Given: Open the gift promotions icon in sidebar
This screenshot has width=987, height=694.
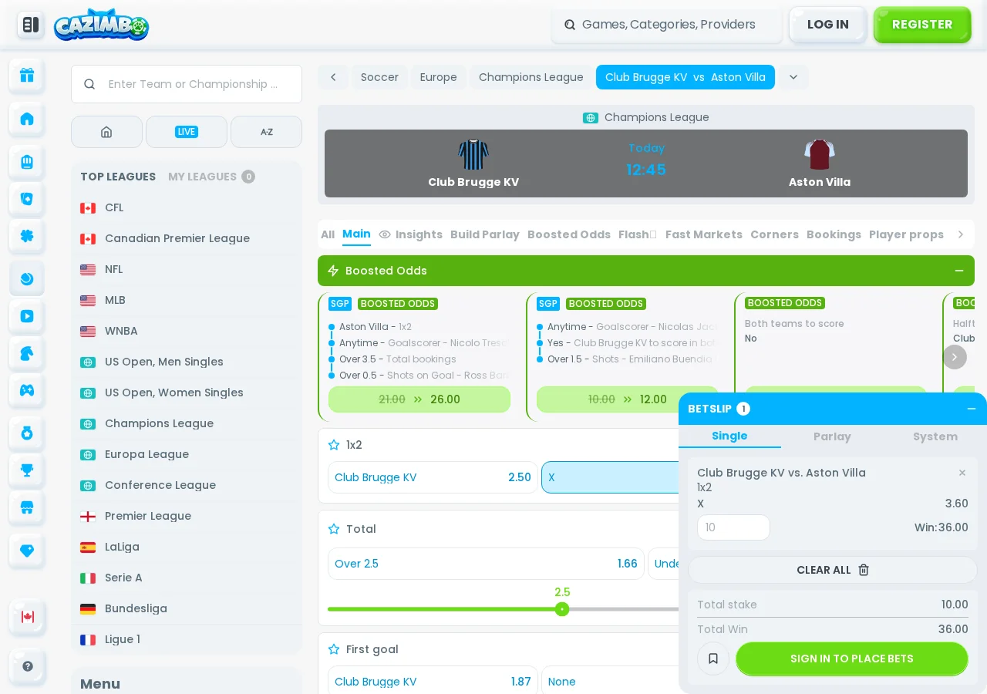Looking at the screenshot, I should click(x=27, y=75).
